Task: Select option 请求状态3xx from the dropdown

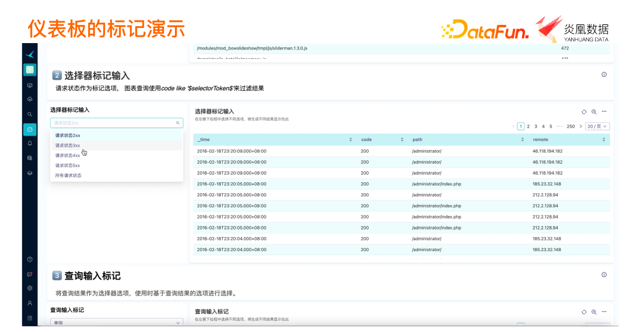Action: 117,146
